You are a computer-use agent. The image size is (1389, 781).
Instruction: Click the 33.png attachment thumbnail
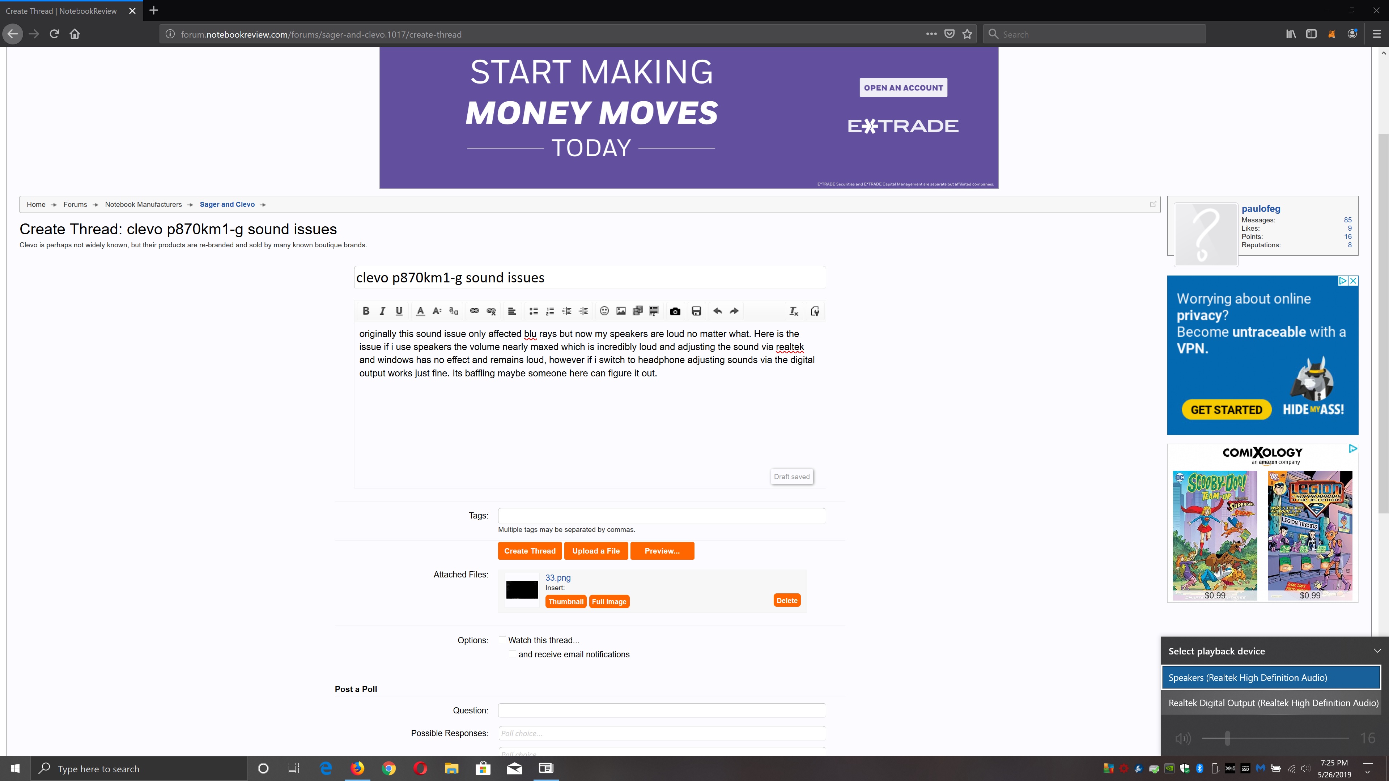point(522,590)
